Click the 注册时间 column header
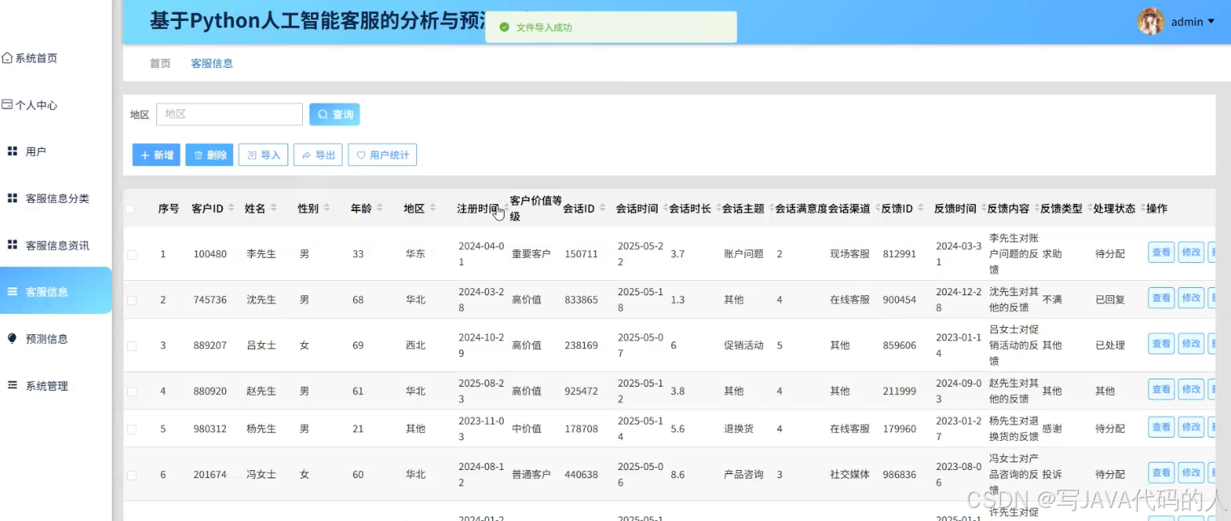The height and width of the screenshot is (521, 1231). pyautogui.click(x=478, y=209)
